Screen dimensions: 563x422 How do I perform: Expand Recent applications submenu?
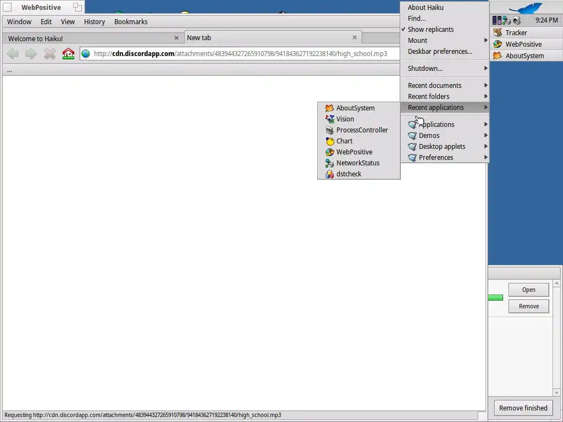pos(444,107)
